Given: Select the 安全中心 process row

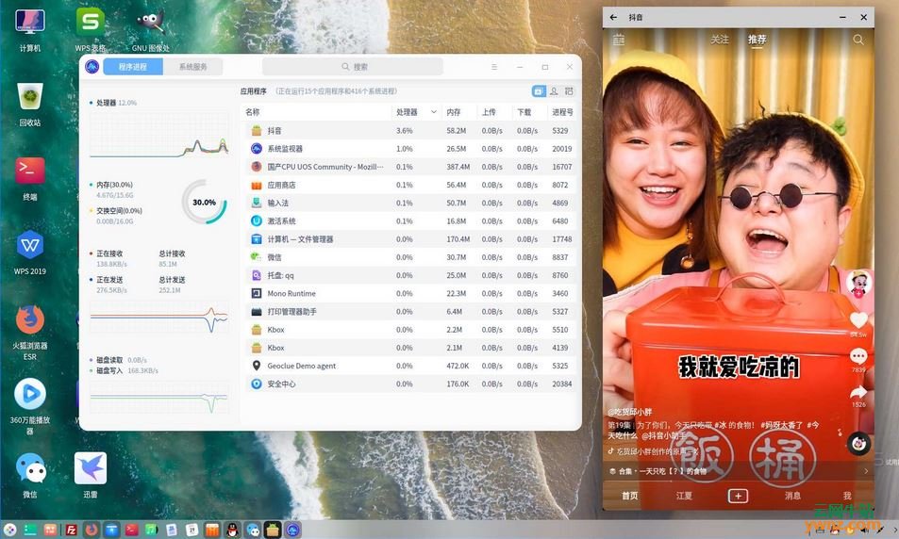Looking at the screenshot, I should click(410, 384).
